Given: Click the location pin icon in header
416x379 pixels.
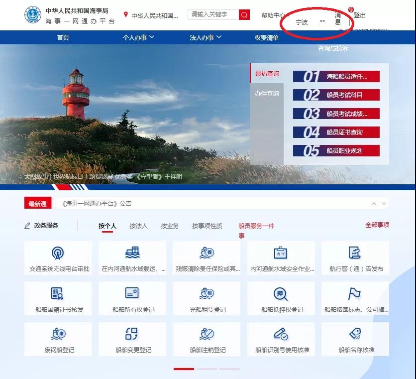Looking at the screenshot, I should click(x=126, y=14).
